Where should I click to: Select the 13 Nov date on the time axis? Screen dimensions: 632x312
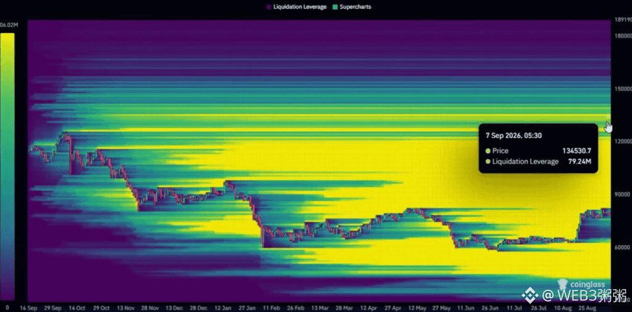126,308
